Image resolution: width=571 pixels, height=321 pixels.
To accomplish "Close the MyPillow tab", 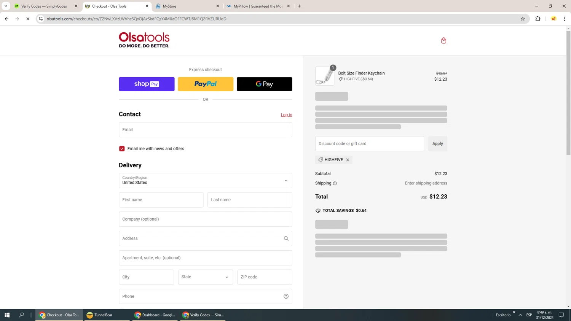I will tap(288, 6).
